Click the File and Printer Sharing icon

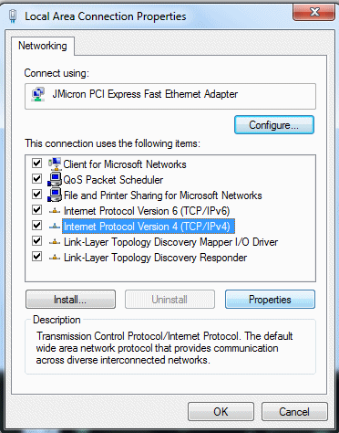tap(55, 195)
